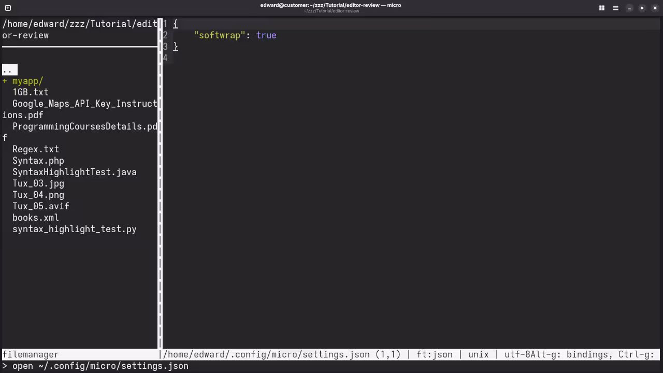Open 1GB.txt in the file tree
663x373 pixels.
pos(30,92)
